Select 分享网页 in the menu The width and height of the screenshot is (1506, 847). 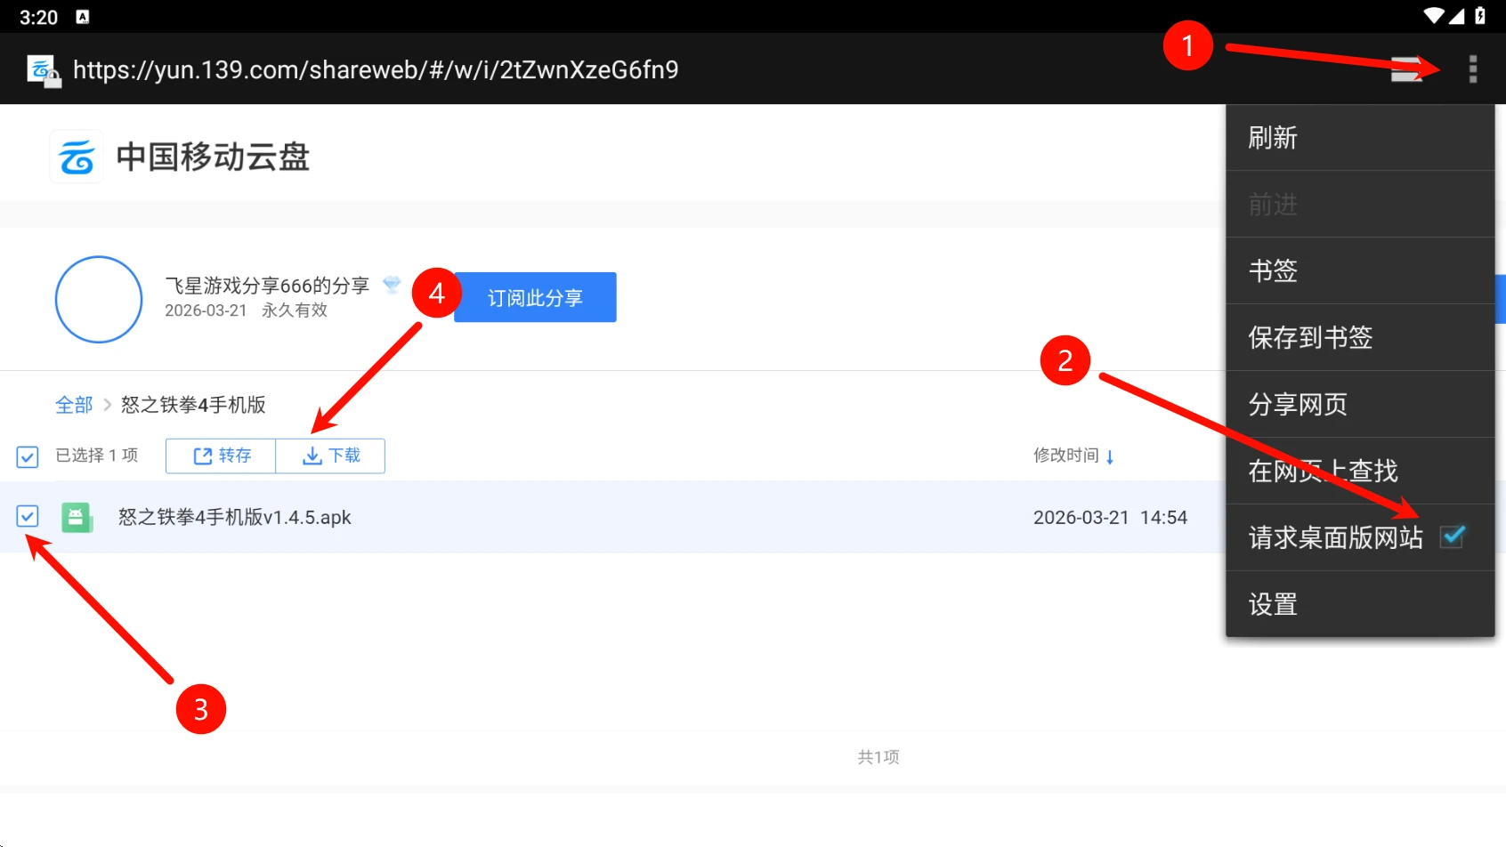[1298, 404]
